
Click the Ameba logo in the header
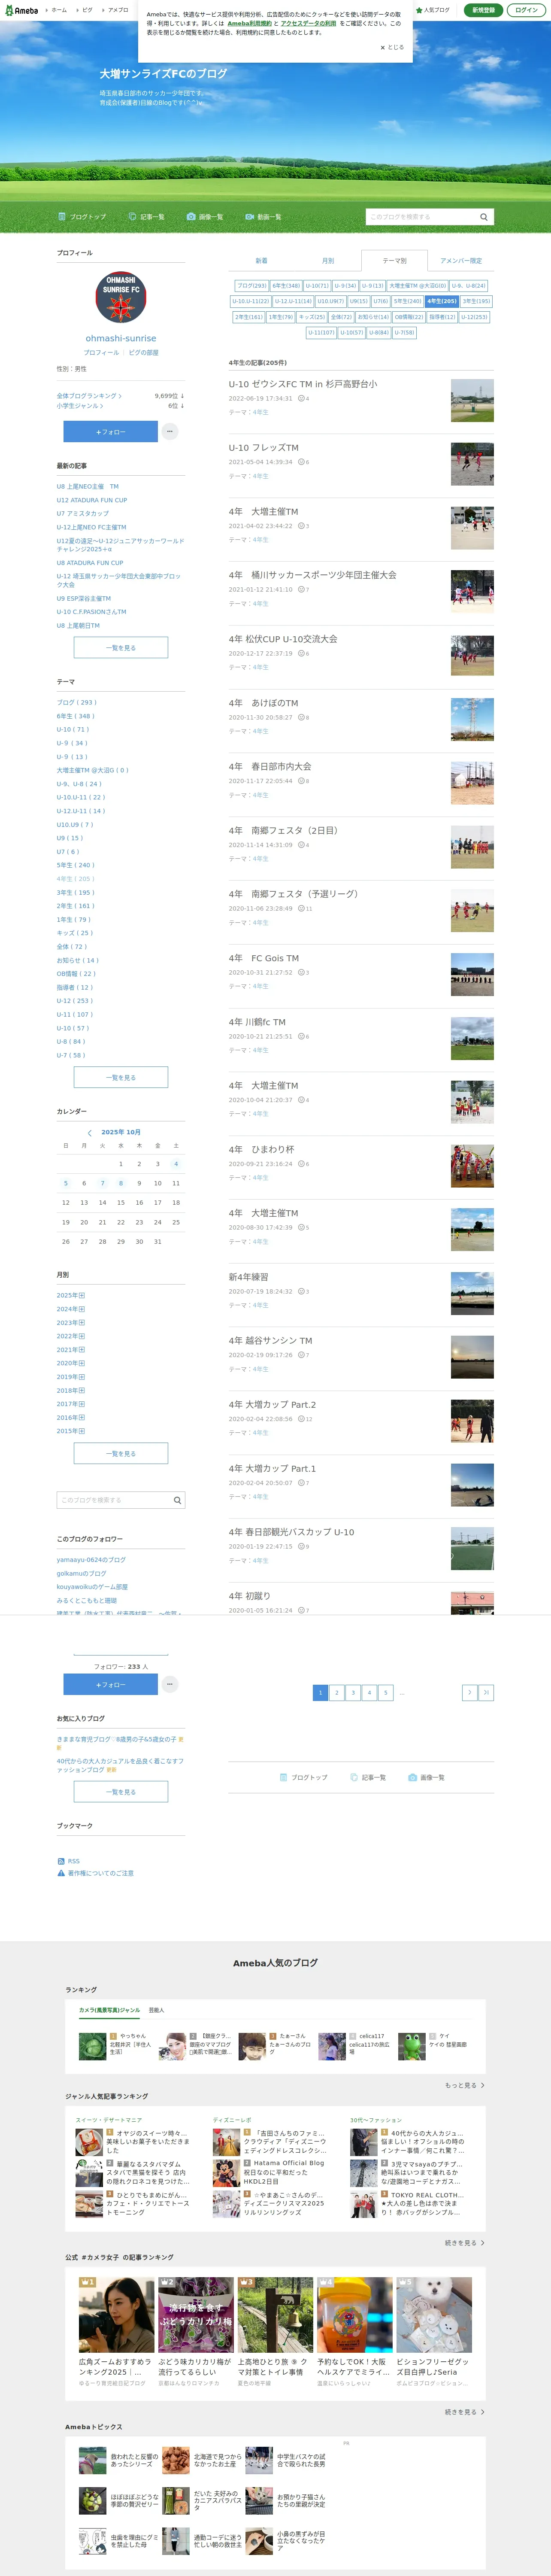21,10
